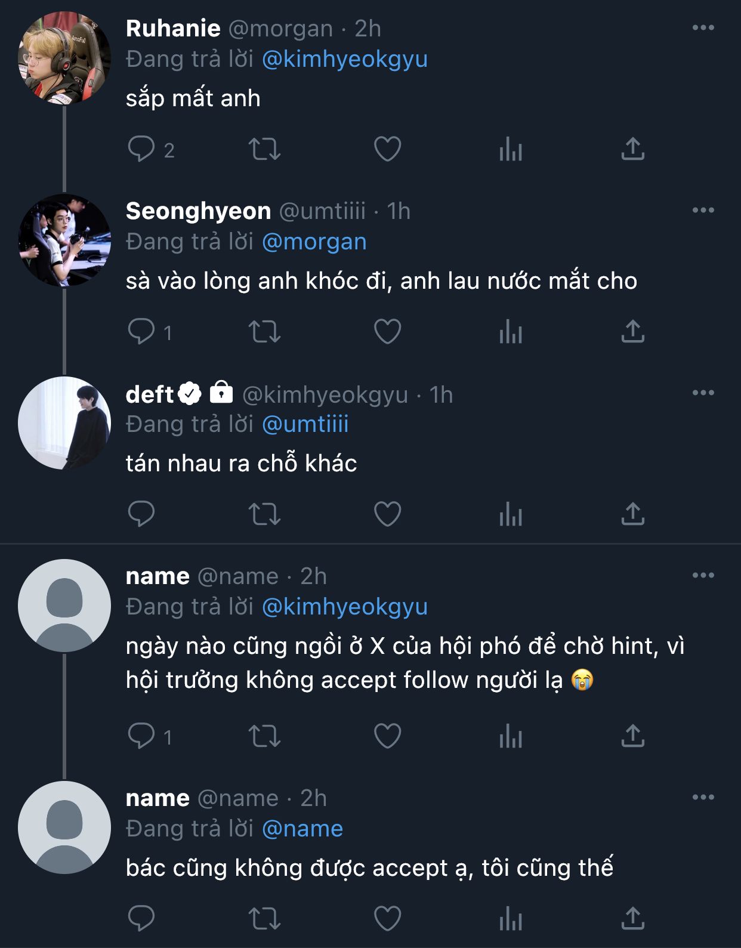
Task: Open more options menu on deft's tweet
Action: click(x=703, y=393)
